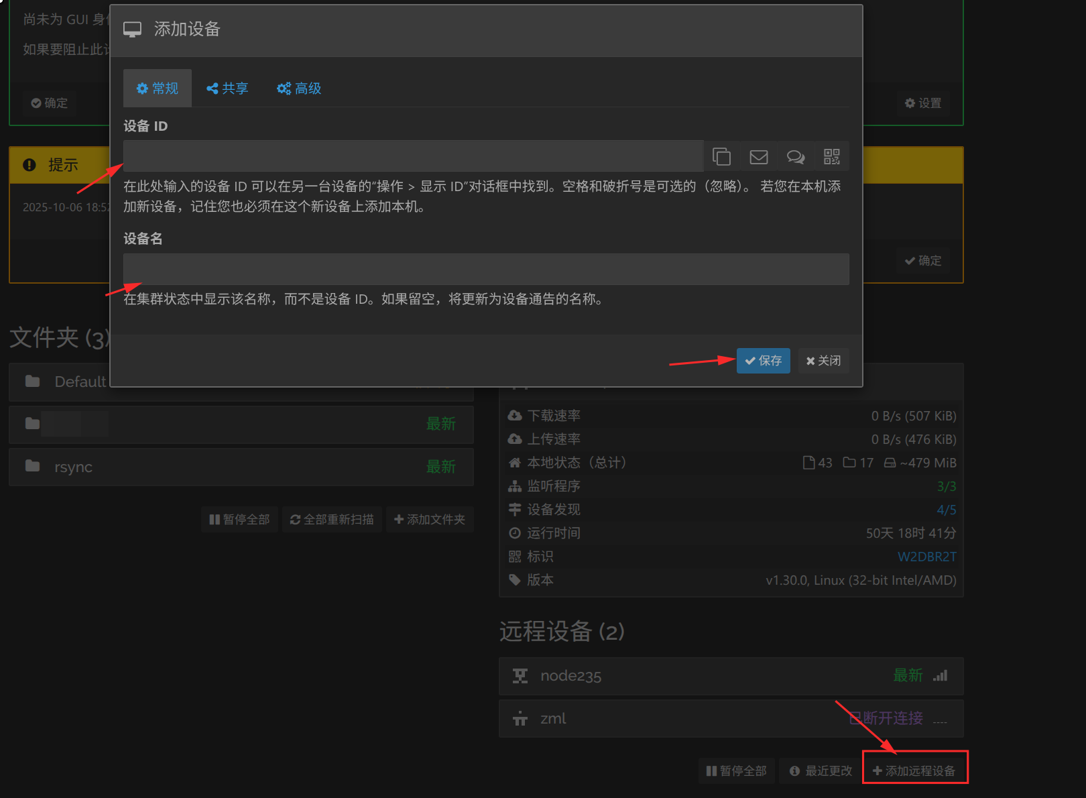The image size is (1086, 798).
Task: Click the 4/5 设备发现 status link
Action: point(946,510)
